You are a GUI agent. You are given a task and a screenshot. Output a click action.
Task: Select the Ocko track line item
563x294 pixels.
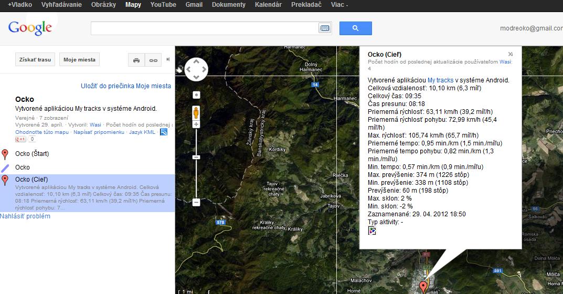22,167
